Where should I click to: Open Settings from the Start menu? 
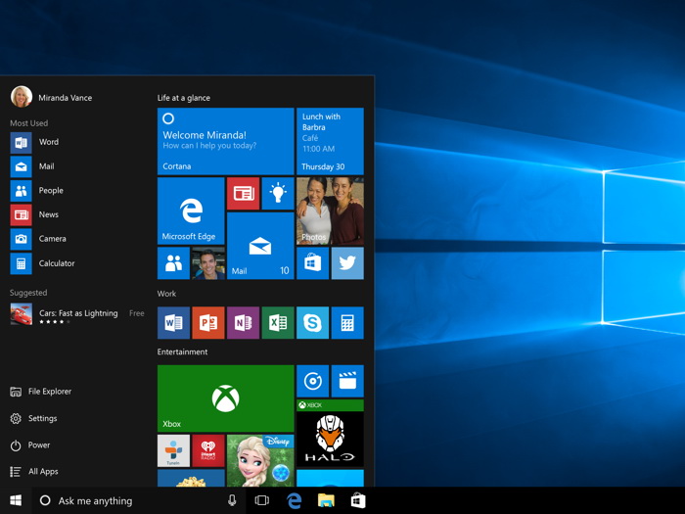point(33,418)
